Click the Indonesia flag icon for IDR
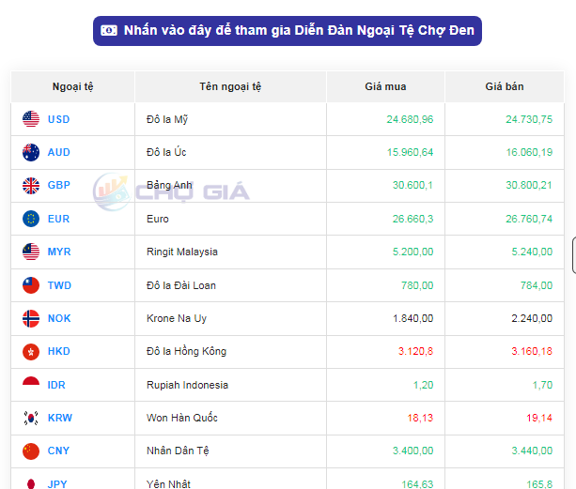This screenshot has height=489, width=576. [31, 381]
